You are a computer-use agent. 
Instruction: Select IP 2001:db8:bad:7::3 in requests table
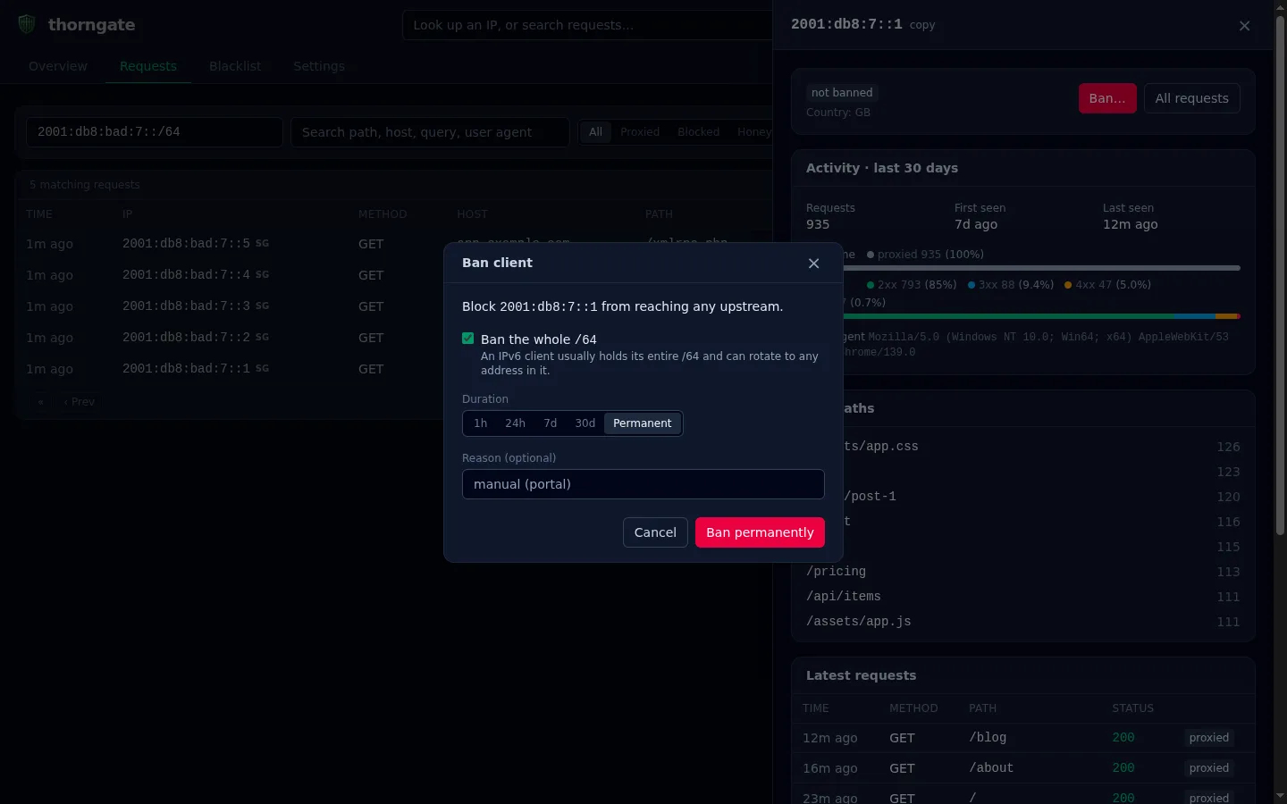[x=186, y=306]
